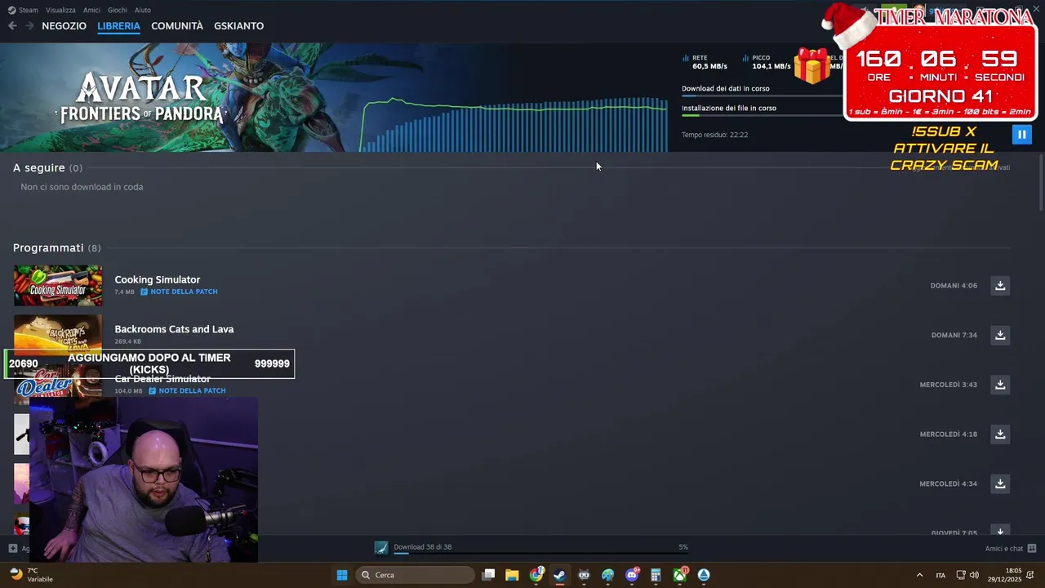Click the bottom download progress bar

click(540, 553)
